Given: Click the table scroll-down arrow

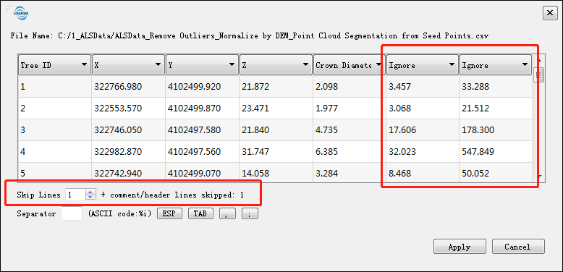Looking at the screenshot, I should tap(538, 176).
